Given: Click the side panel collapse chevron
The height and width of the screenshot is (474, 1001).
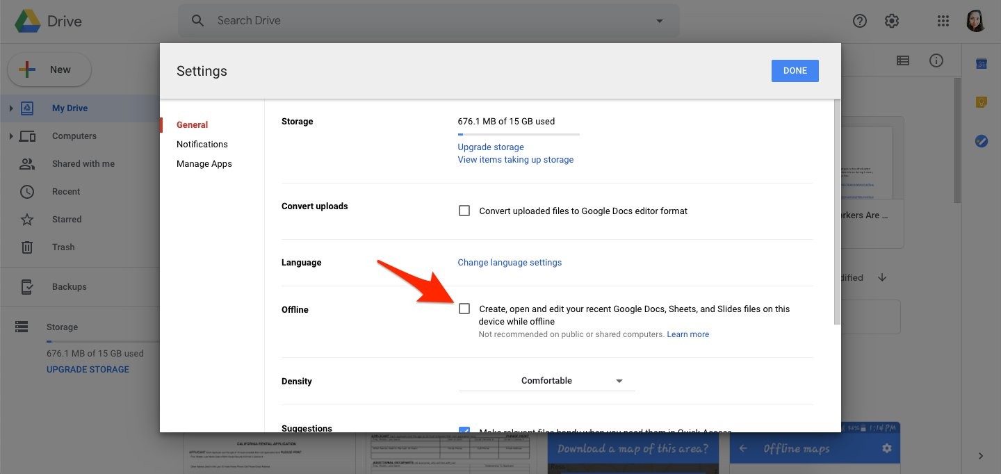Looking at the screenshot, I should click(x=981, y=456).
